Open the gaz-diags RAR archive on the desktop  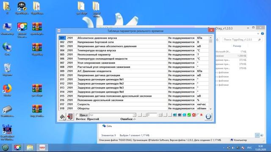(37, 90)
